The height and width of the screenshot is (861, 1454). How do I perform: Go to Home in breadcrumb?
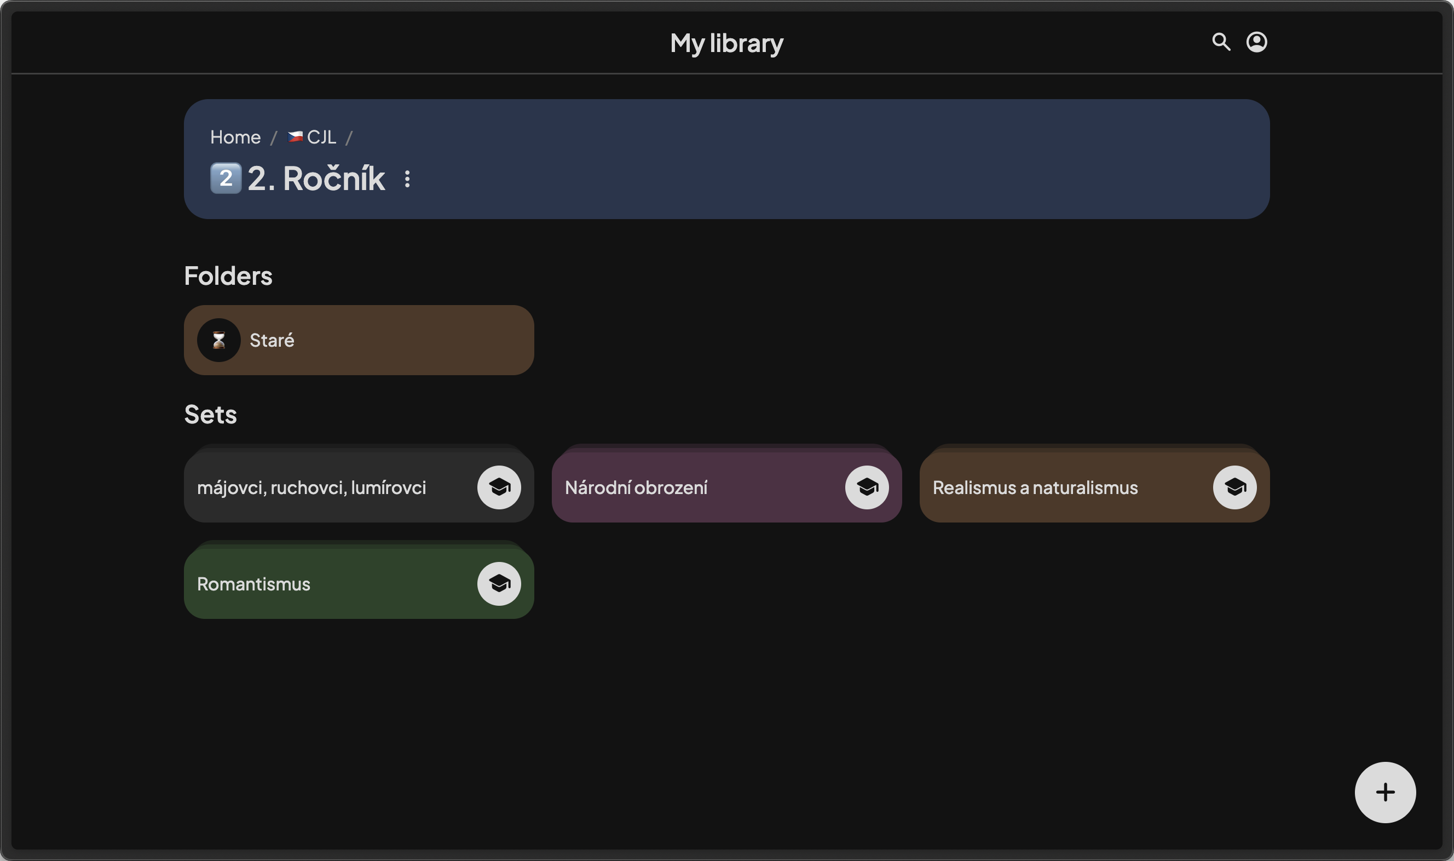(235, 137)
